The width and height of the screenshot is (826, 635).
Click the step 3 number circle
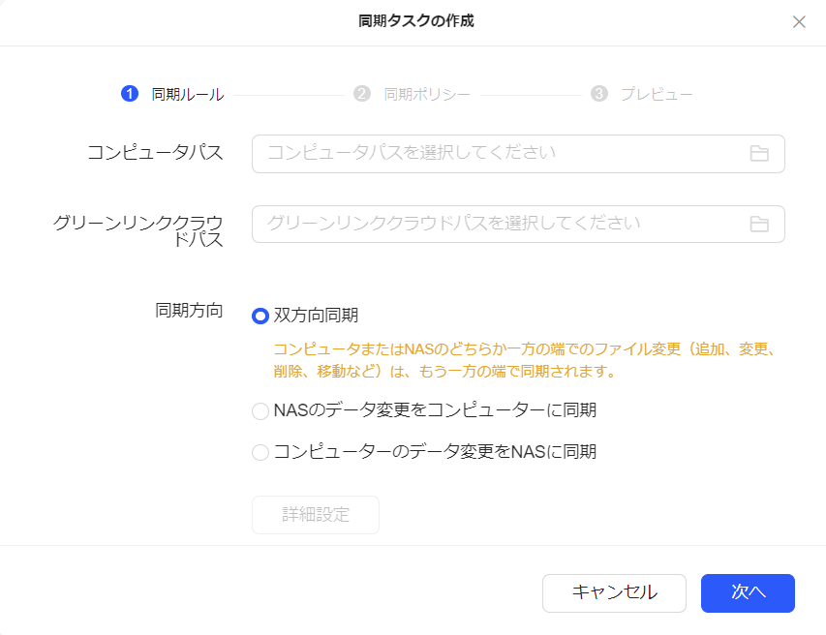[599, 94]
